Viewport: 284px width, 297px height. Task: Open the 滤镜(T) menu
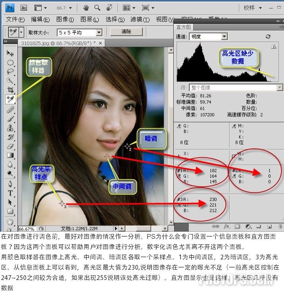tap(140, 19)
